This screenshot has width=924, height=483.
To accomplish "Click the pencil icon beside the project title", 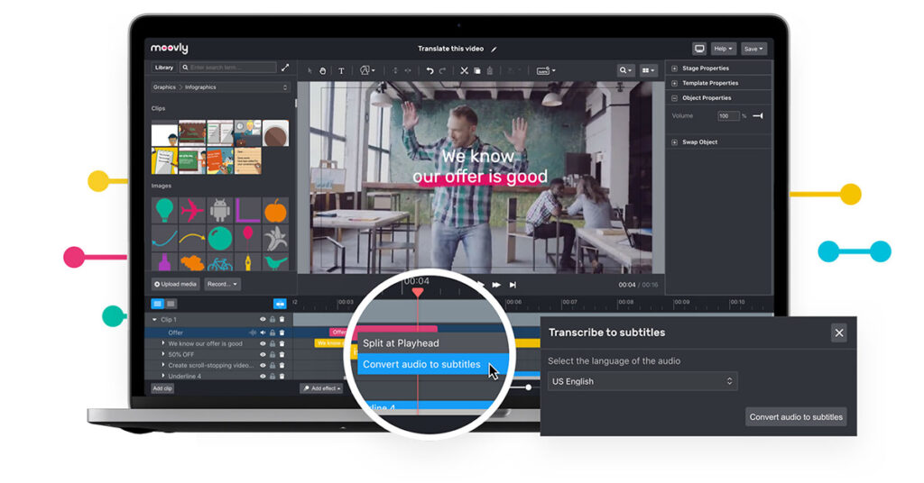I will [494, 49].
